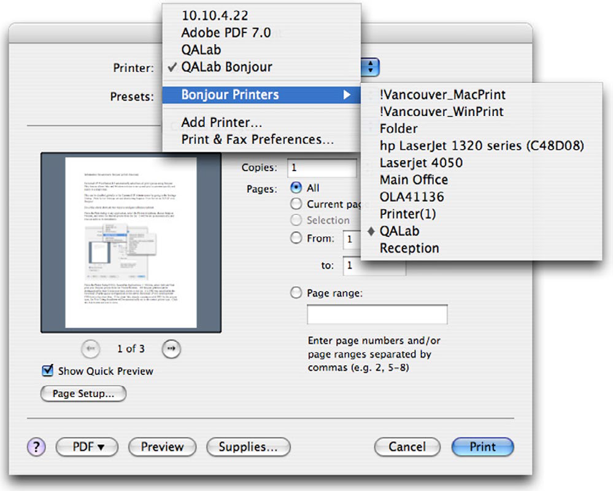Screen dimensions: 613x491
Task: Click the Supplies button
Action: point(248,447)
